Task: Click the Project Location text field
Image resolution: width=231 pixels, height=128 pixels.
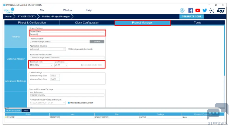Action: coord(60,42)
